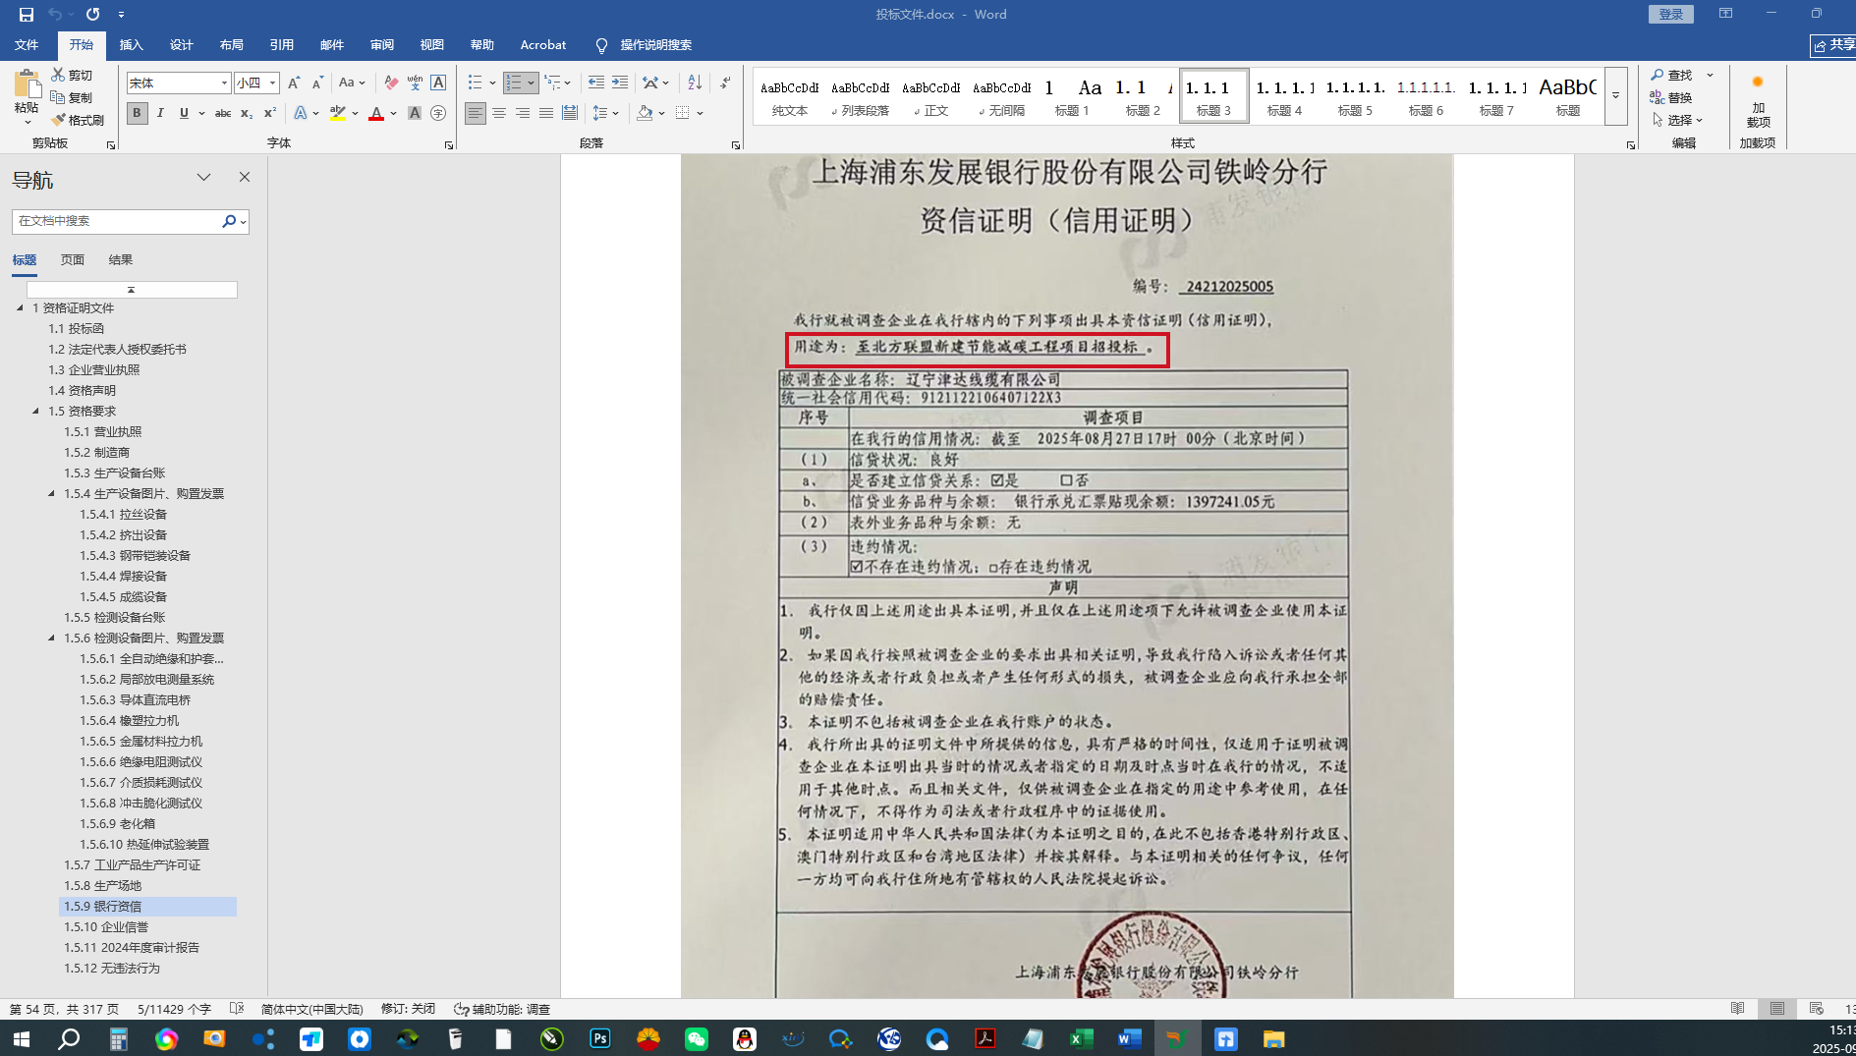Click the Share (共享) button

click(x=1833, y=45)
